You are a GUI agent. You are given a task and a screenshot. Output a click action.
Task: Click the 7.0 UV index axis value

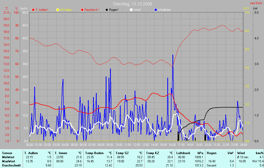(247, 12)
